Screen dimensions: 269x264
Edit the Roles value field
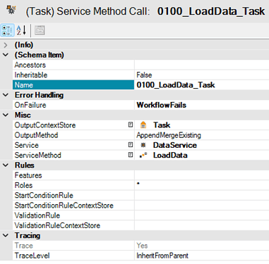pyautogui.click(x=202, y=185)
